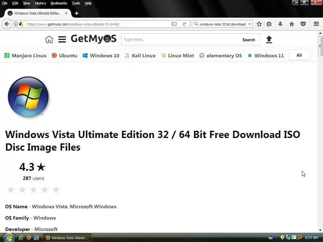Image resolution: width=323 pixels, height=242 pixels.
Task: Click the Windows Vista orb logo image
Action: pos(28,97)
